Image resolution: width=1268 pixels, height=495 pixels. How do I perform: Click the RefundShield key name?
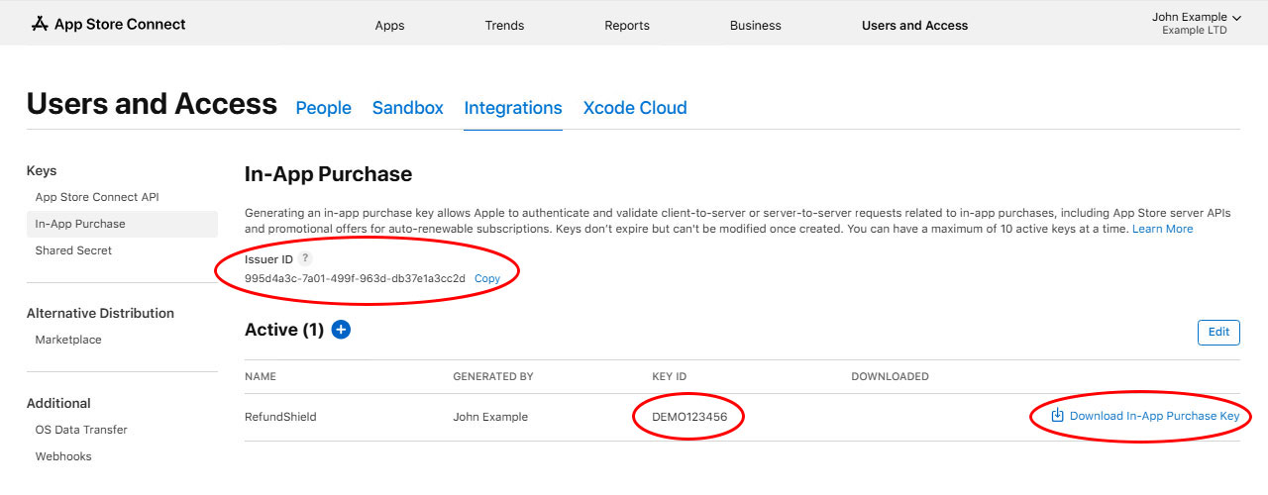(x=280, y=417)
